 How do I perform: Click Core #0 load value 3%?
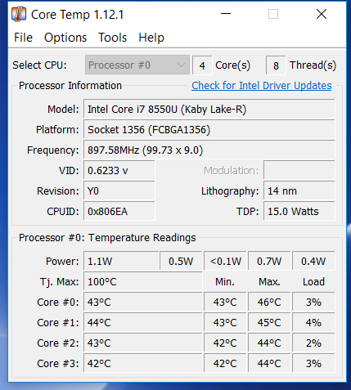pos(313,302)
